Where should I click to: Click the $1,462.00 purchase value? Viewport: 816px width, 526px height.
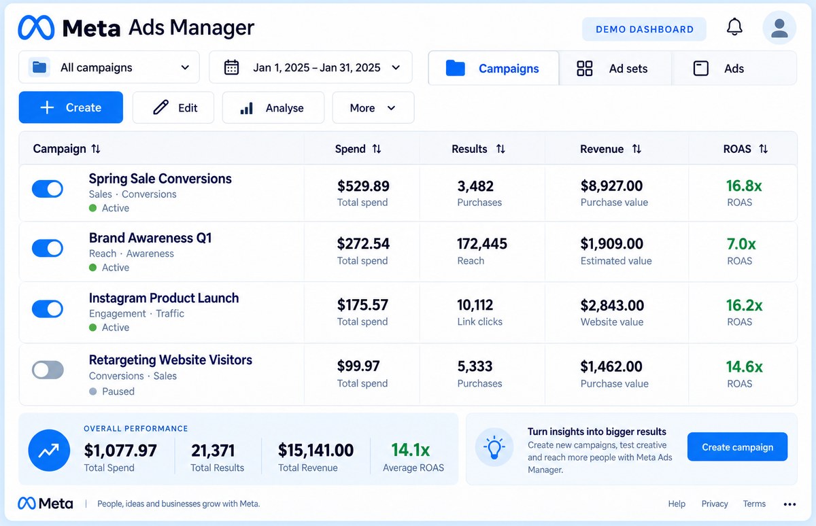[611, 366]
